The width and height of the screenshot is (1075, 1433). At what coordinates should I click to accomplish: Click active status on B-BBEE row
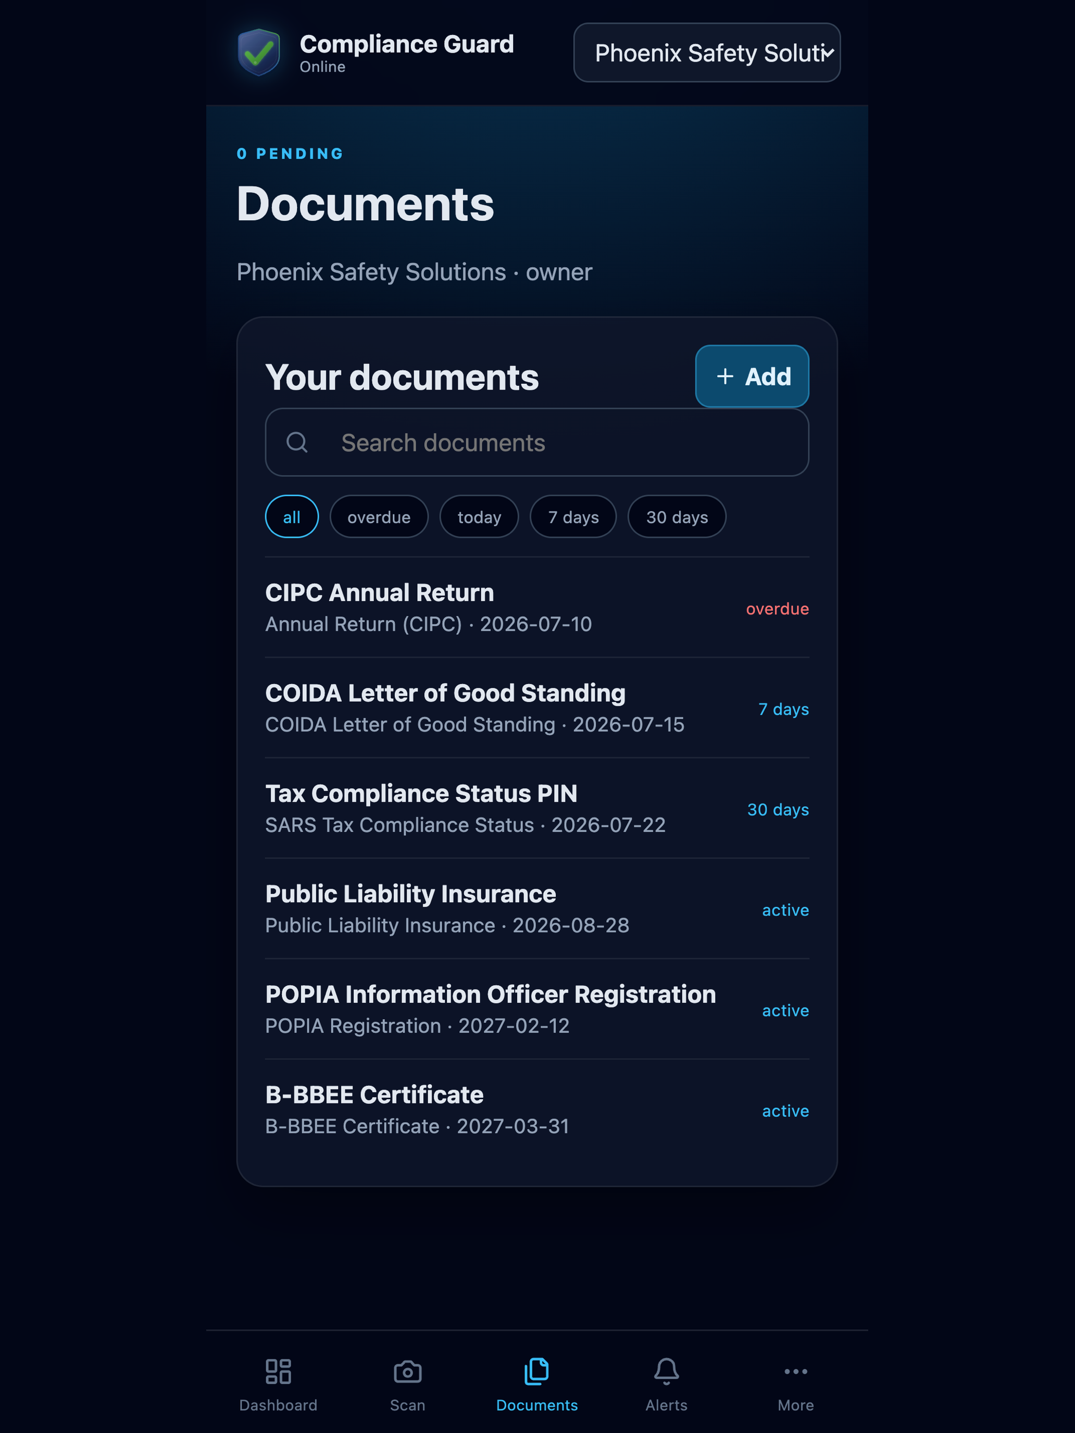pyautogui.click(x=785, y=1111)
